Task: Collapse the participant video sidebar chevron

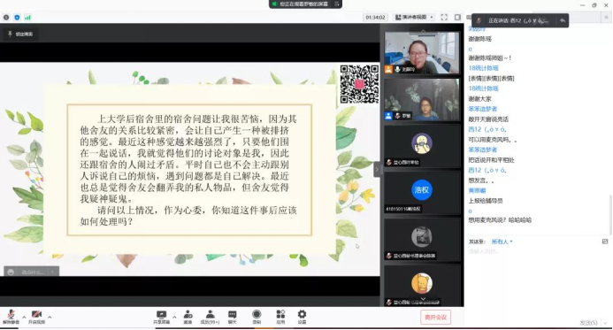Action: [x=377, y=169]
